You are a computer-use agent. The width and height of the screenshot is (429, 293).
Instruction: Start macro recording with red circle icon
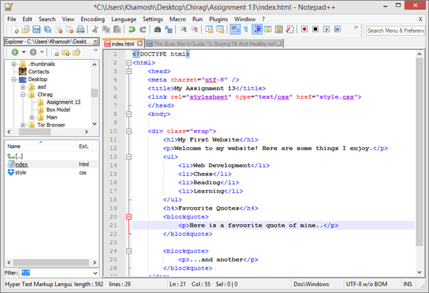(x=304, y=31)
